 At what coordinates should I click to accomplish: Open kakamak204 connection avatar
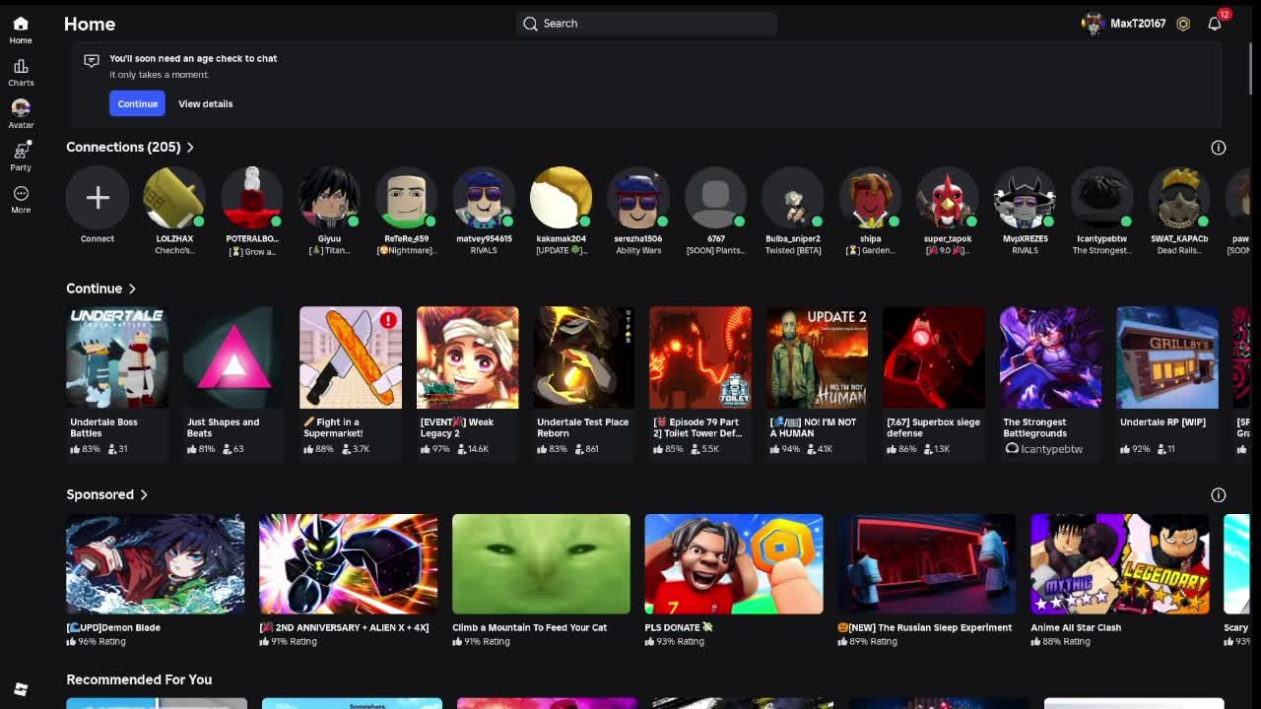tap(561, 198)
